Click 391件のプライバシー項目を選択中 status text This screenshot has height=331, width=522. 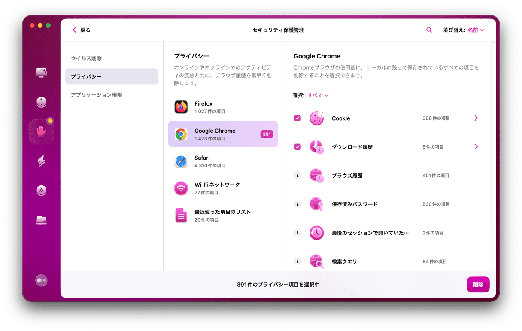click(278, 285)
